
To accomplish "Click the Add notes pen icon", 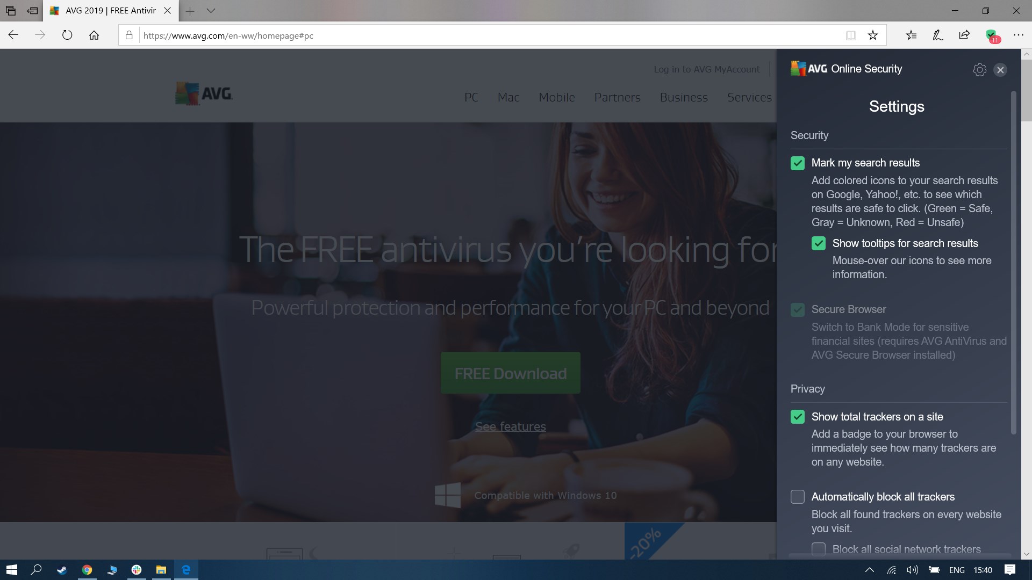I will (x=937, y=35).
